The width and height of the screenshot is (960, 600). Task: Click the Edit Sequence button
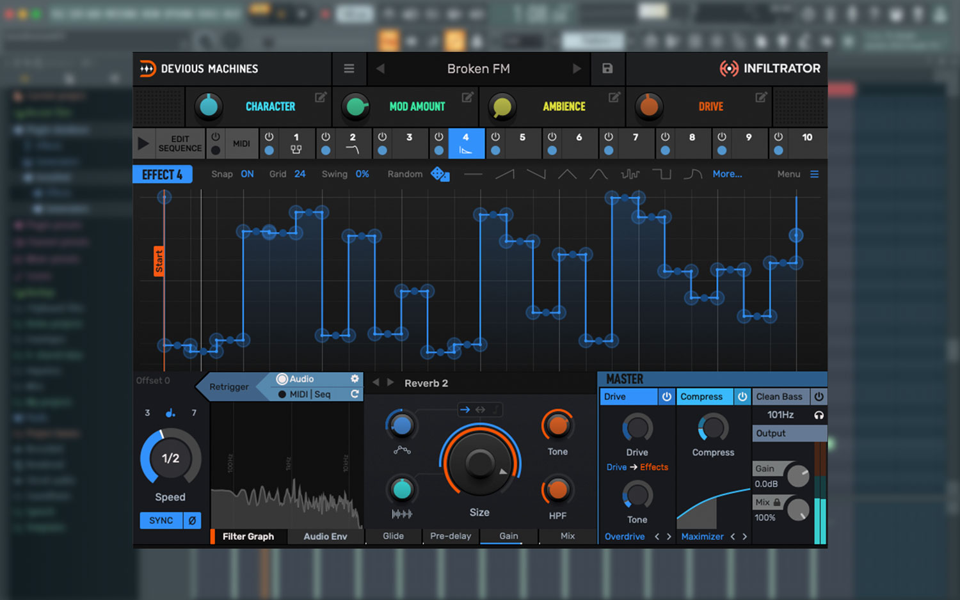pyautogui.click(x=180, y=143)
